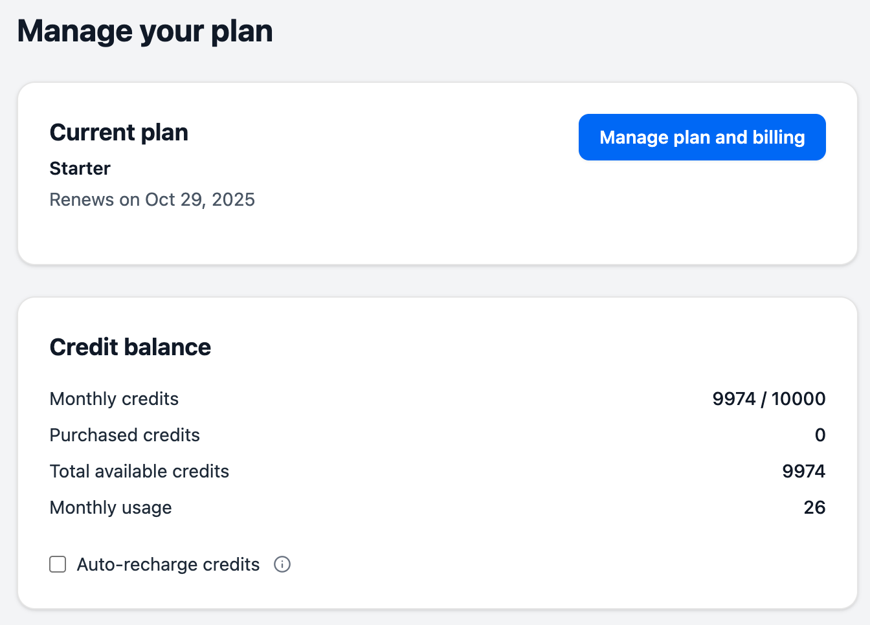This screenshot has height=625, width=870.
Task: Click the Credit balance heading
Action: click(x=130, y=347)
